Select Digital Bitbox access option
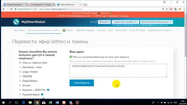This screenshot has height=105, width=187. [20, 81]
